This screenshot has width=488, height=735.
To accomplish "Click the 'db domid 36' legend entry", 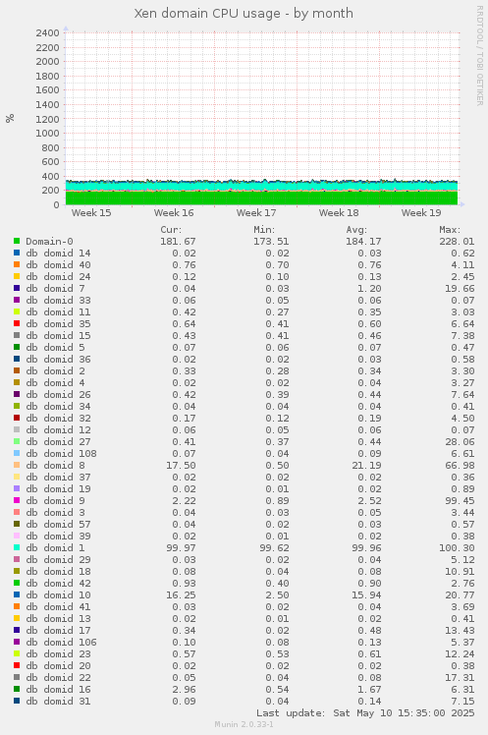I will 58,359.
